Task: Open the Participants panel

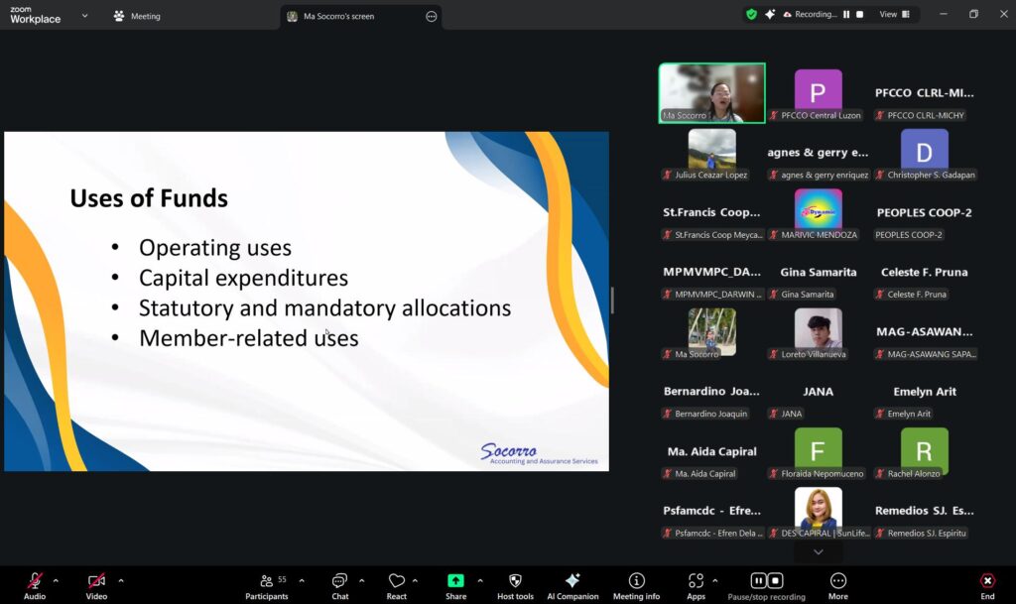Action: (266, 581)
